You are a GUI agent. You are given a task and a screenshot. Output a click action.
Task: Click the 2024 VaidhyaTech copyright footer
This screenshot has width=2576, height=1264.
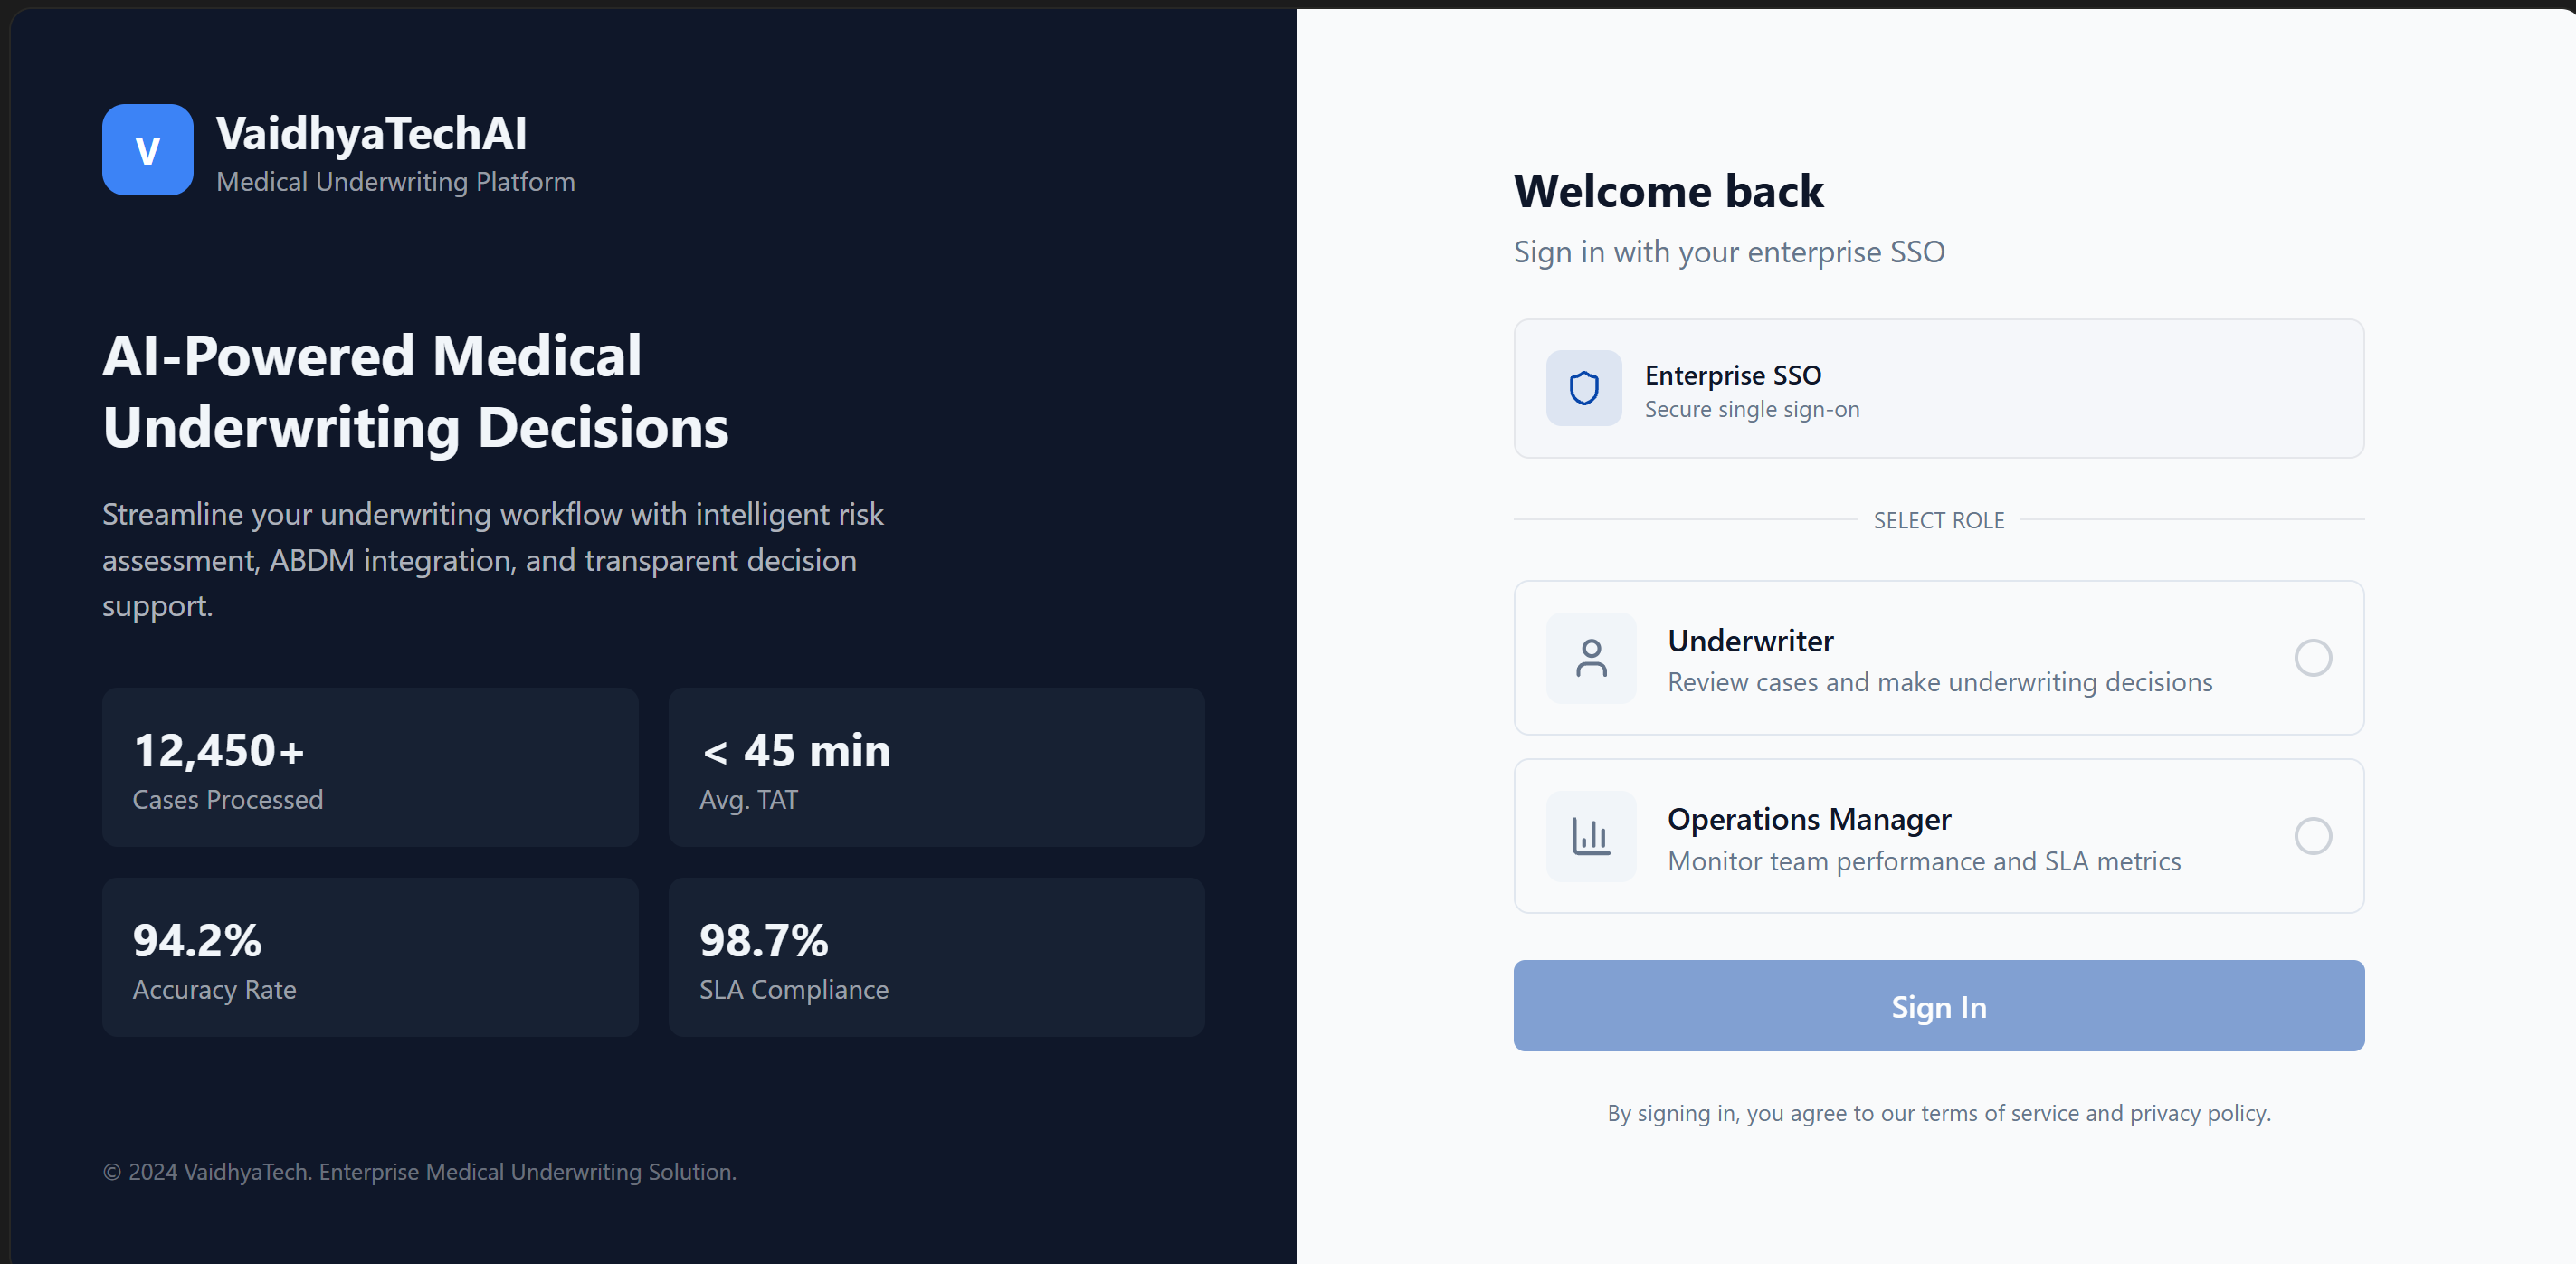point(419,1171)
